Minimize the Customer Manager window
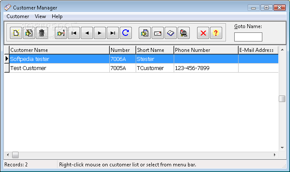The height and width of the screenshot is (172, 290). [x=254, y=8]
